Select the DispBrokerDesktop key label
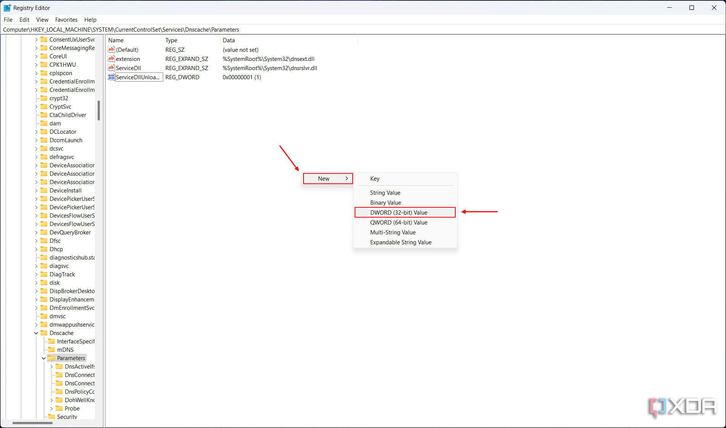 pyautogui.click(x=72, y=291)
